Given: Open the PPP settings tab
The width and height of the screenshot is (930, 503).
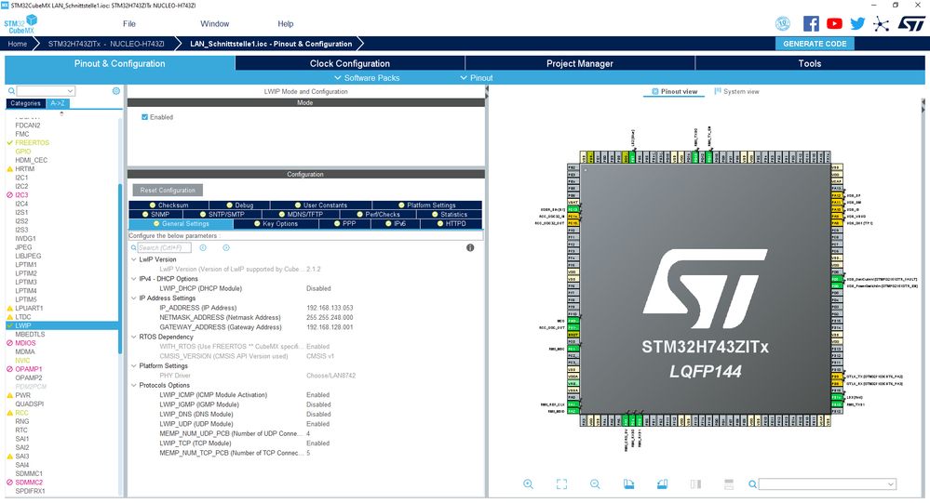Looking at the screenshot, I should click(x=344, y=224).
